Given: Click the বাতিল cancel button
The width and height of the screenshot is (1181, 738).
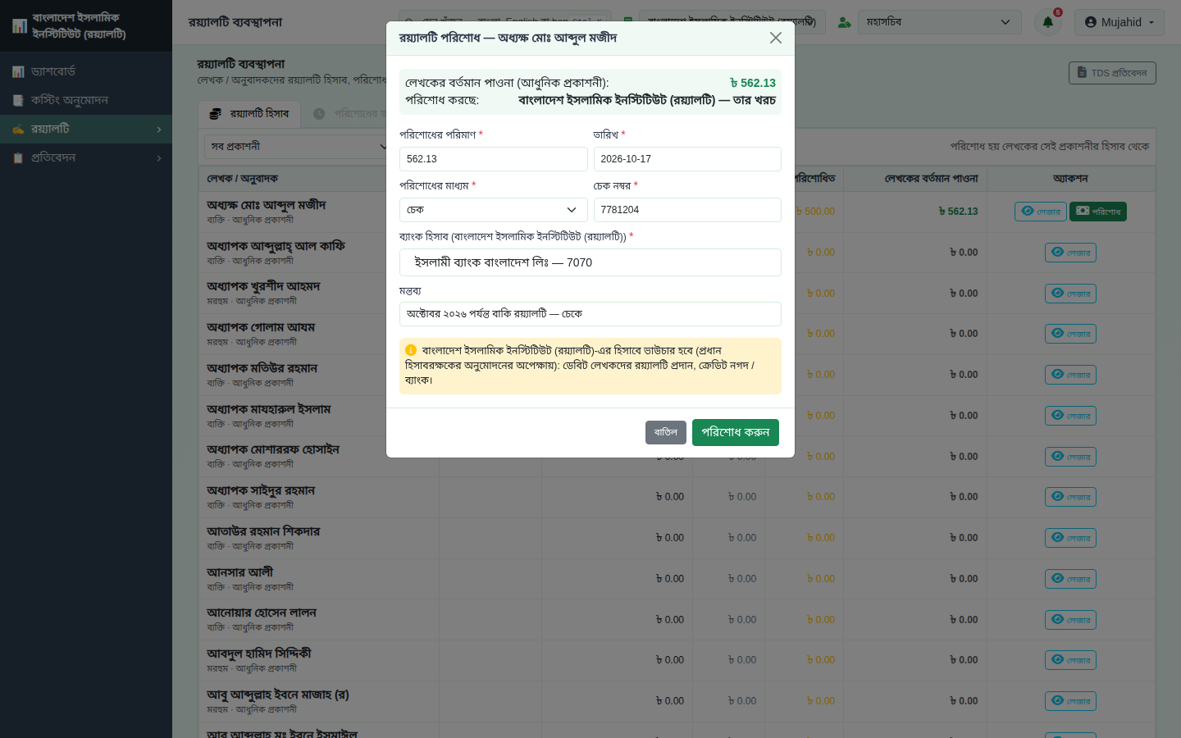Looking at the screenshot, I should [x=665, y=432].
